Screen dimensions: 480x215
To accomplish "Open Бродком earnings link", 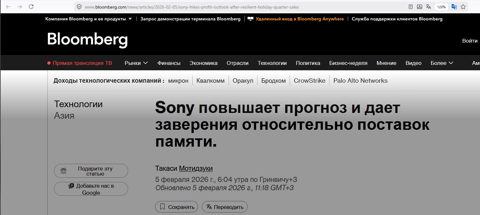I will click(x=273, y=81).
